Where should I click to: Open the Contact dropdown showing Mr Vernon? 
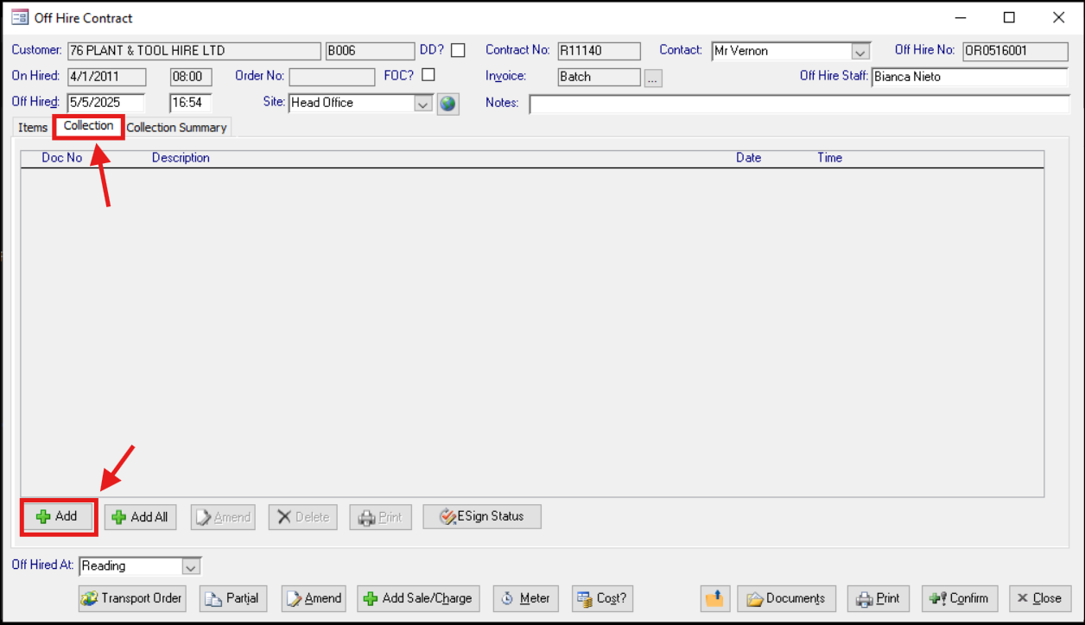pos(860,51)
